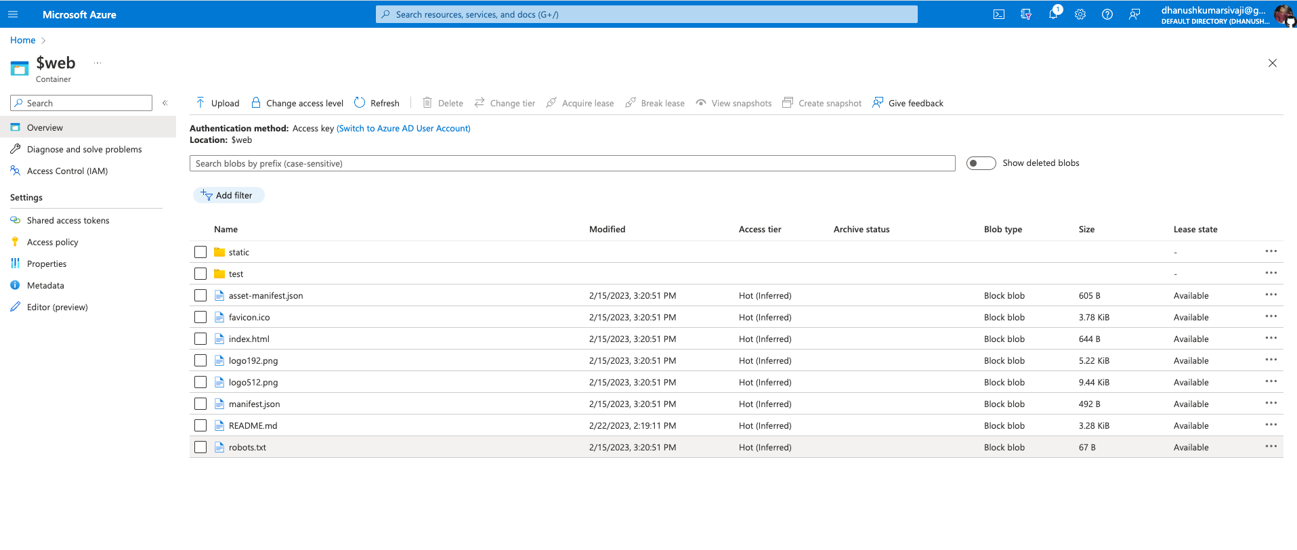The height and width of the screenshot is (550, 1297).
Task: Click Break lease in toolbar
Action: point(655,103)
